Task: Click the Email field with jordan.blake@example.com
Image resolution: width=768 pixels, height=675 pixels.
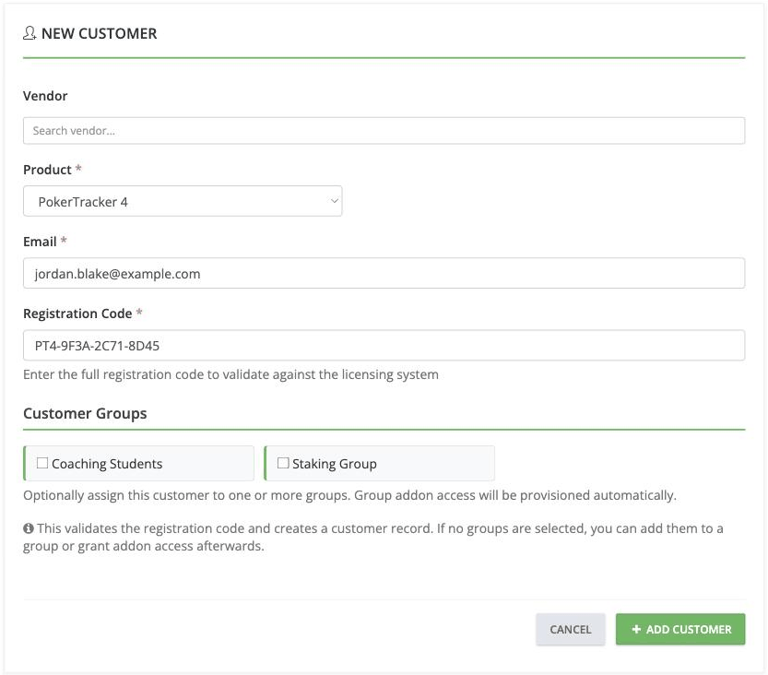Action: pos(384,273)
